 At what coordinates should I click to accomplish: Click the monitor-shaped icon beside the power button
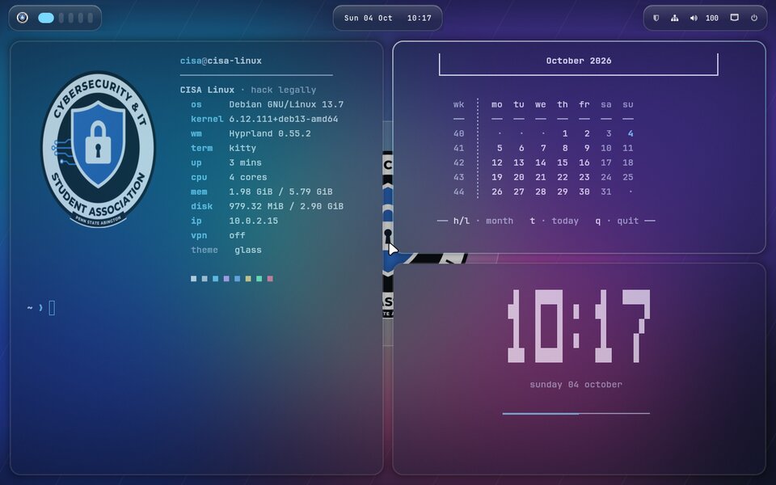[x=735, y=18]
